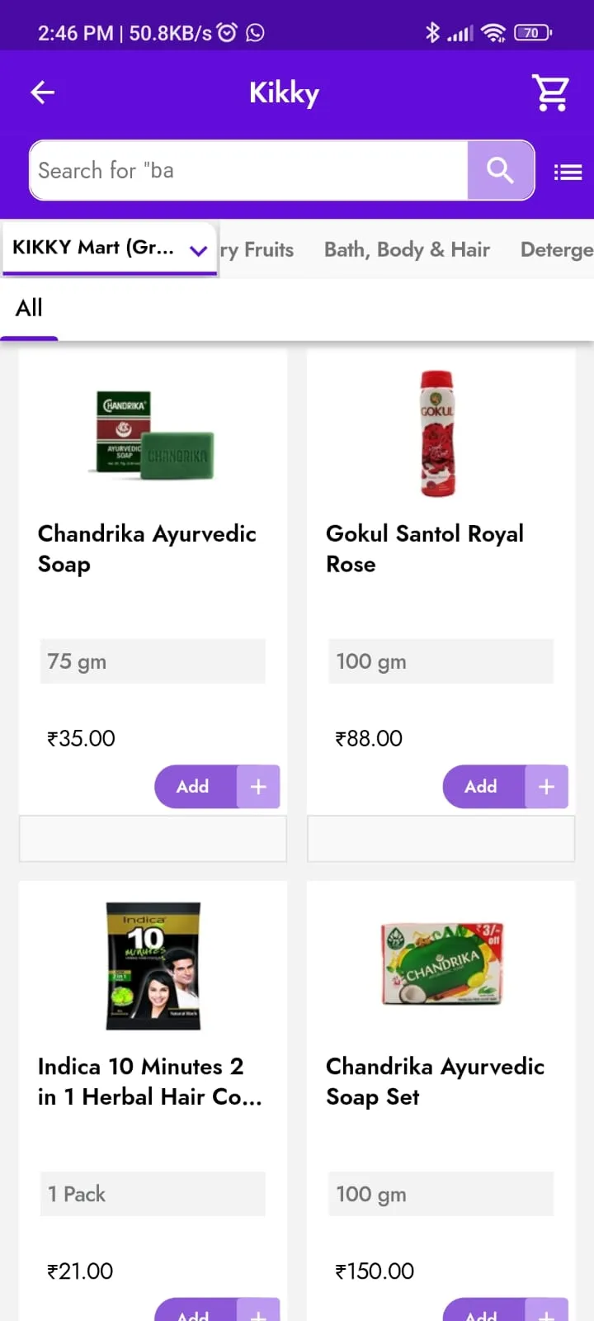This screenshot has height=1321, width=594.
Task: Open Indica 10 Minutes product image
Action: [153, 966]
